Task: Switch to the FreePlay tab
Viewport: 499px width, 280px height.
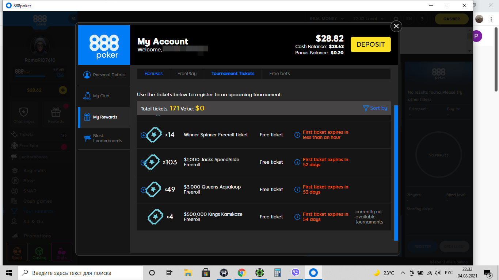Action: pyautogui.click(x=187, y=74)
